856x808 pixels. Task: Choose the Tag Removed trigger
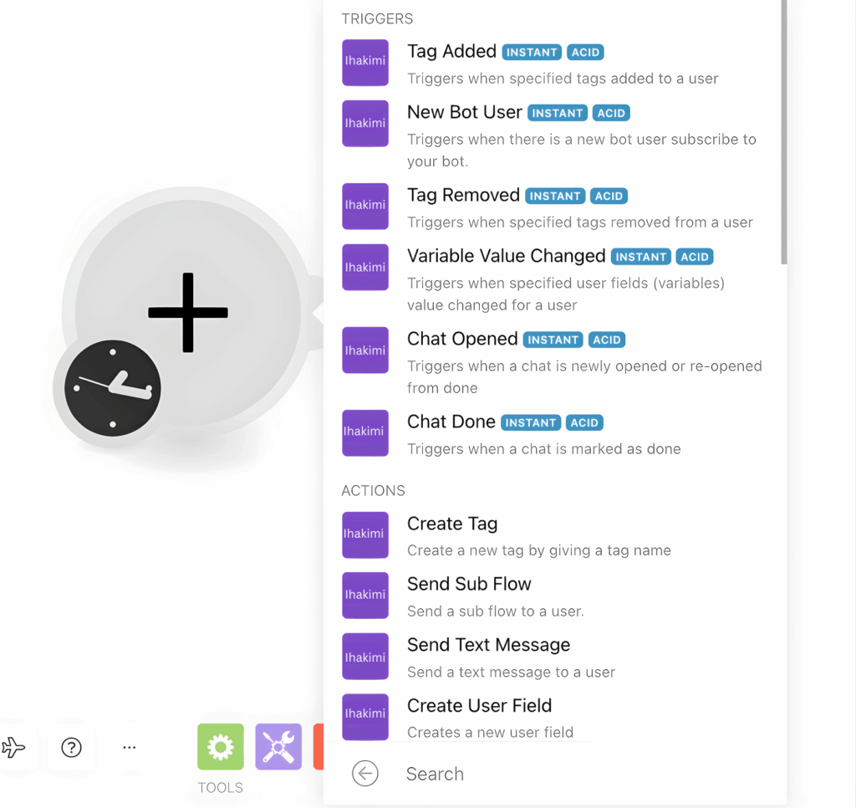pyautogui.click(x=463, y=196)
